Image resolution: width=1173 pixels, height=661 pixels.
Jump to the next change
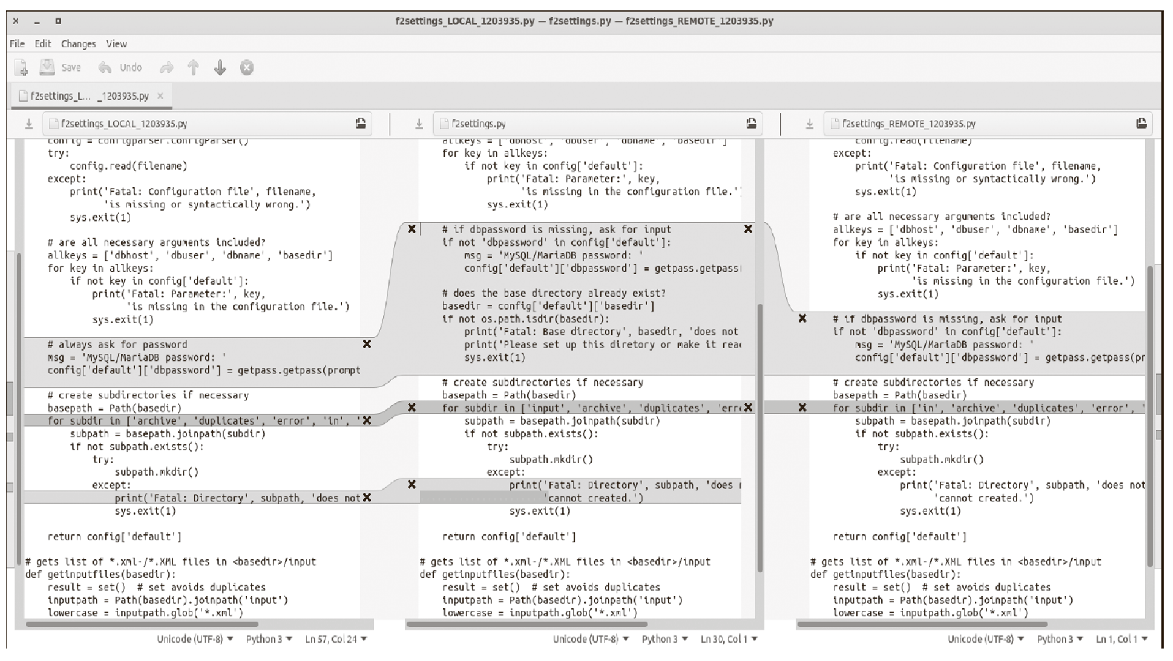pyautogui.click(x=218, y=67)
